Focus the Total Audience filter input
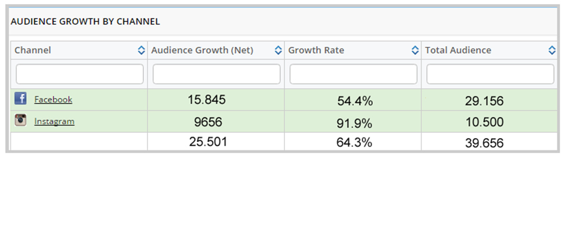The image size is (566, 226). tap(490, 74)
